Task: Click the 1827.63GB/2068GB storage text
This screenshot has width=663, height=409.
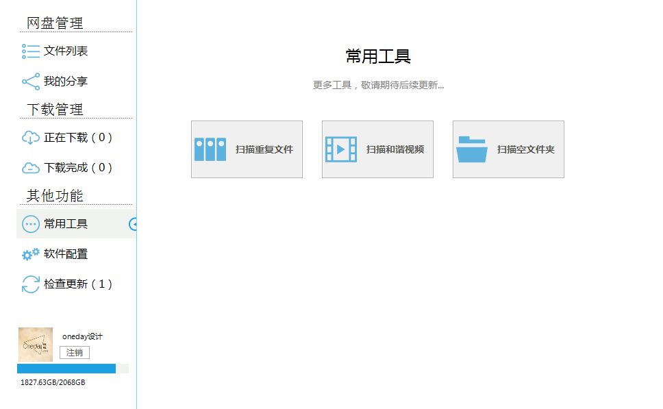Action: point(53,382)
